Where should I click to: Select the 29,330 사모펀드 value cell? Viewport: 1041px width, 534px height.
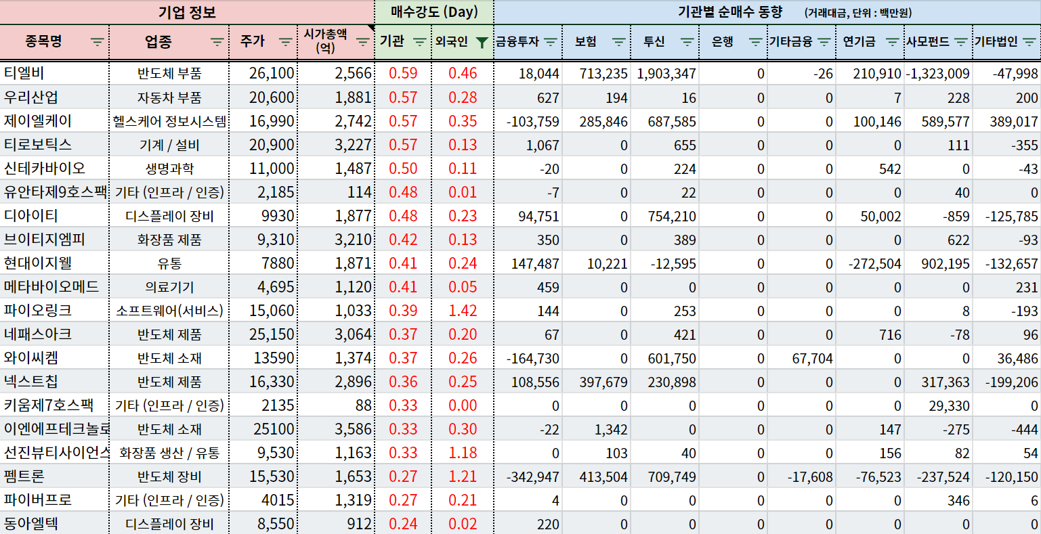click(x=938, y=405)
